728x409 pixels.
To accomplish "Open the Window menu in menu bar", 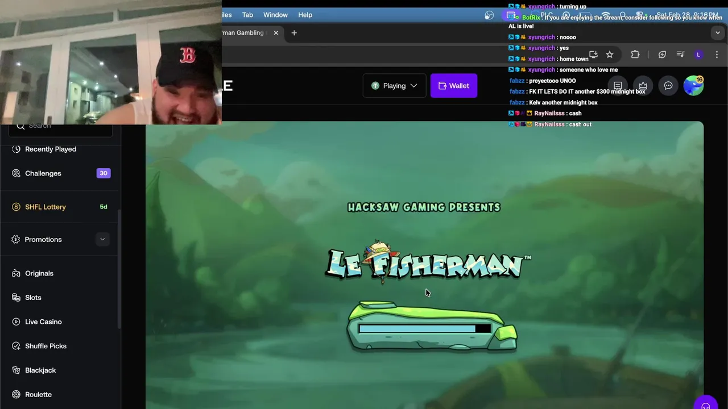I will click(275, 15).
